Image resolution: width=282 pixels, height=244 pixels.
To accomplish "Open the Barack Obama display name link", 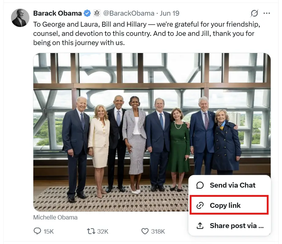I will pos(58,13).
